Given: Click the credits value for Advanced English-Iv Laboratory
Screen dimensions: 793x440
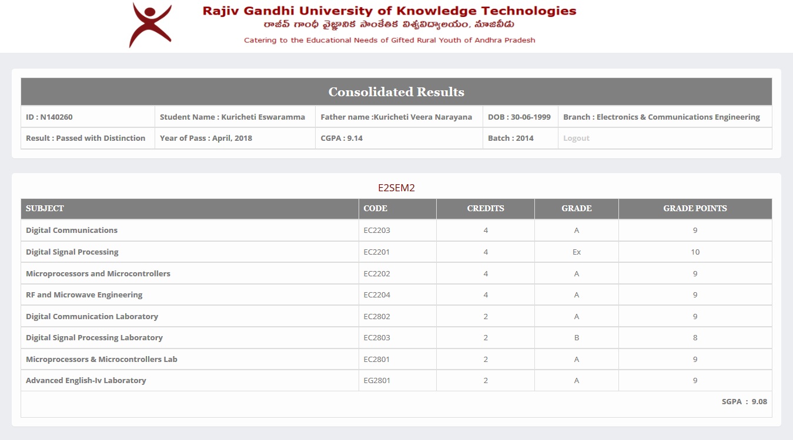Looking at the screenshot, I should (486, 381).
